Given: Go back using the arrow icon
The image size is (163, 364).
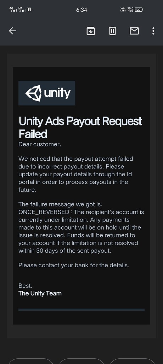Looking at the screenshot, I should [12, 31].
